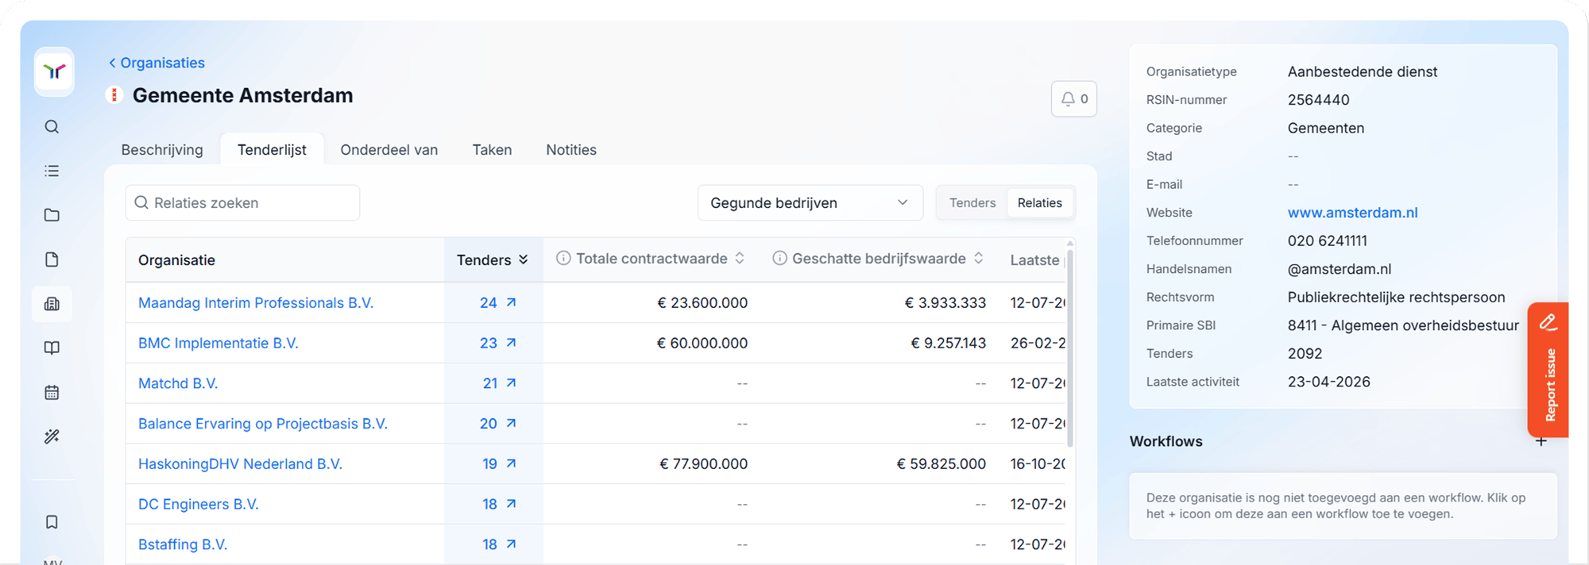Click the pencil icon on Report issue

1548,322
